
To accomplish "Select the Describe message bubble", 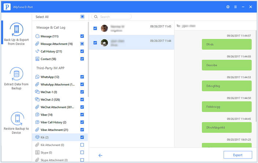I will [x=227, y=65].
